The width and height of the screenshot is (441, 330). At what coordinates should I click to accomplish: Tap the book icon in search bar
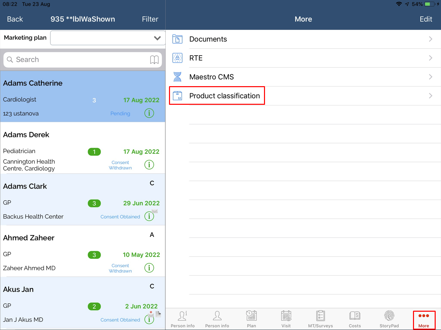pyautogui.click(x=154, y=60)
